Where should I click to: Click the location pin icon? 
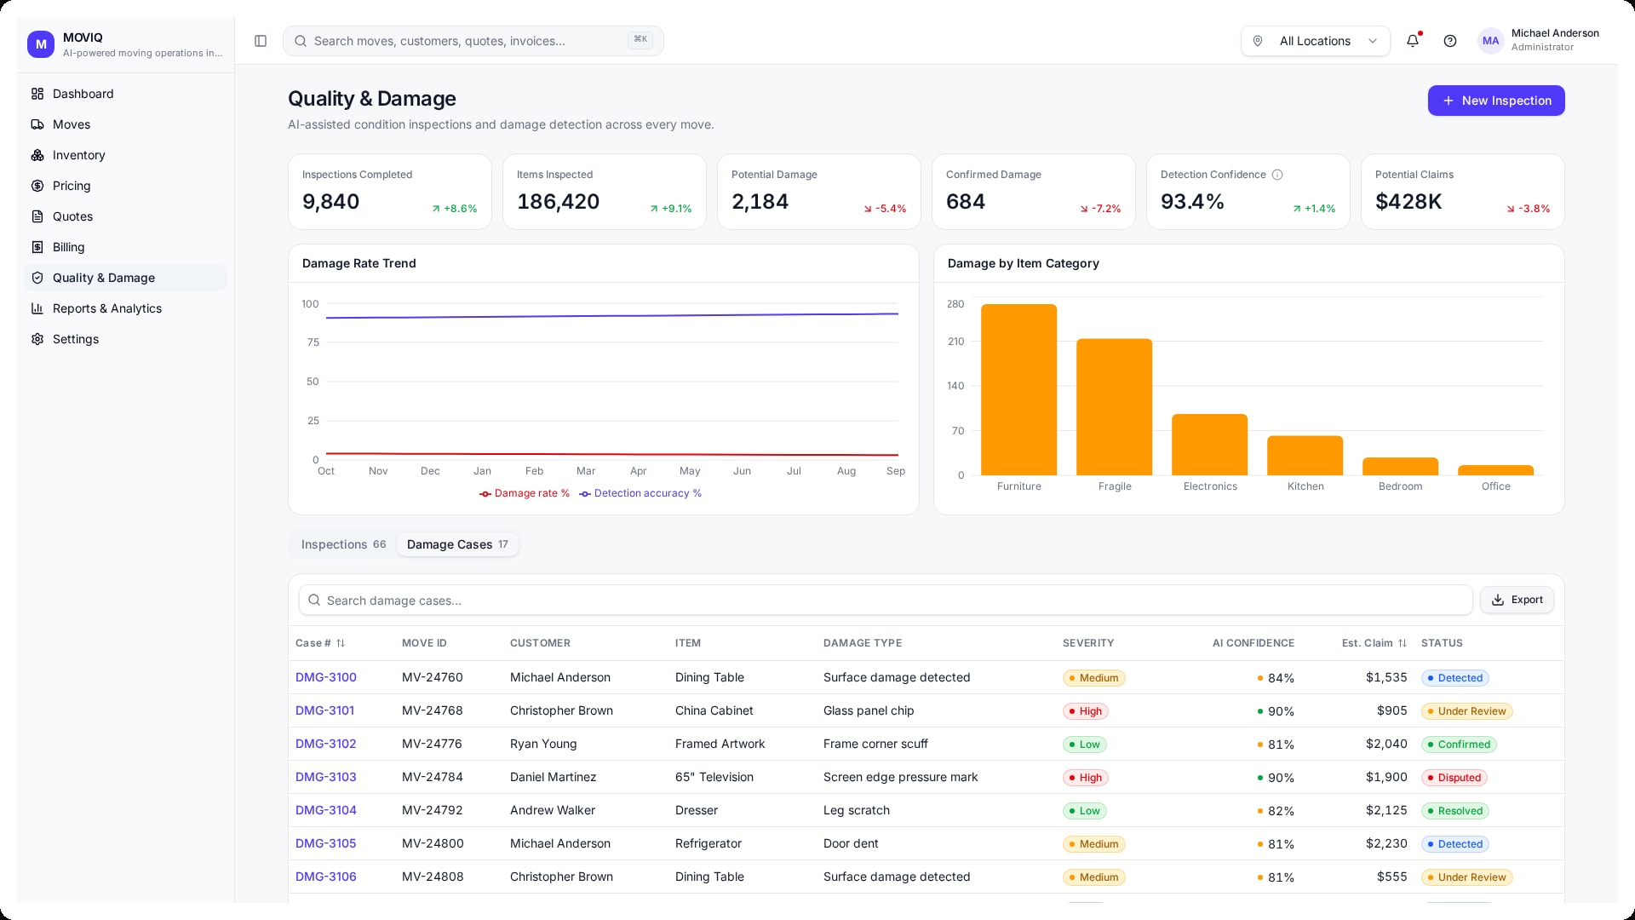pyautogui.click(x=1258, y=41)
